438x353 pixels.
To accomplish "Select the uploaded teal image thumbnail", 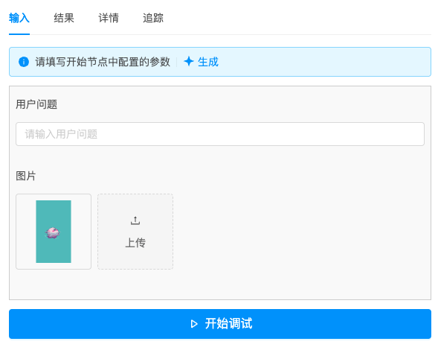I will (54, 232).
